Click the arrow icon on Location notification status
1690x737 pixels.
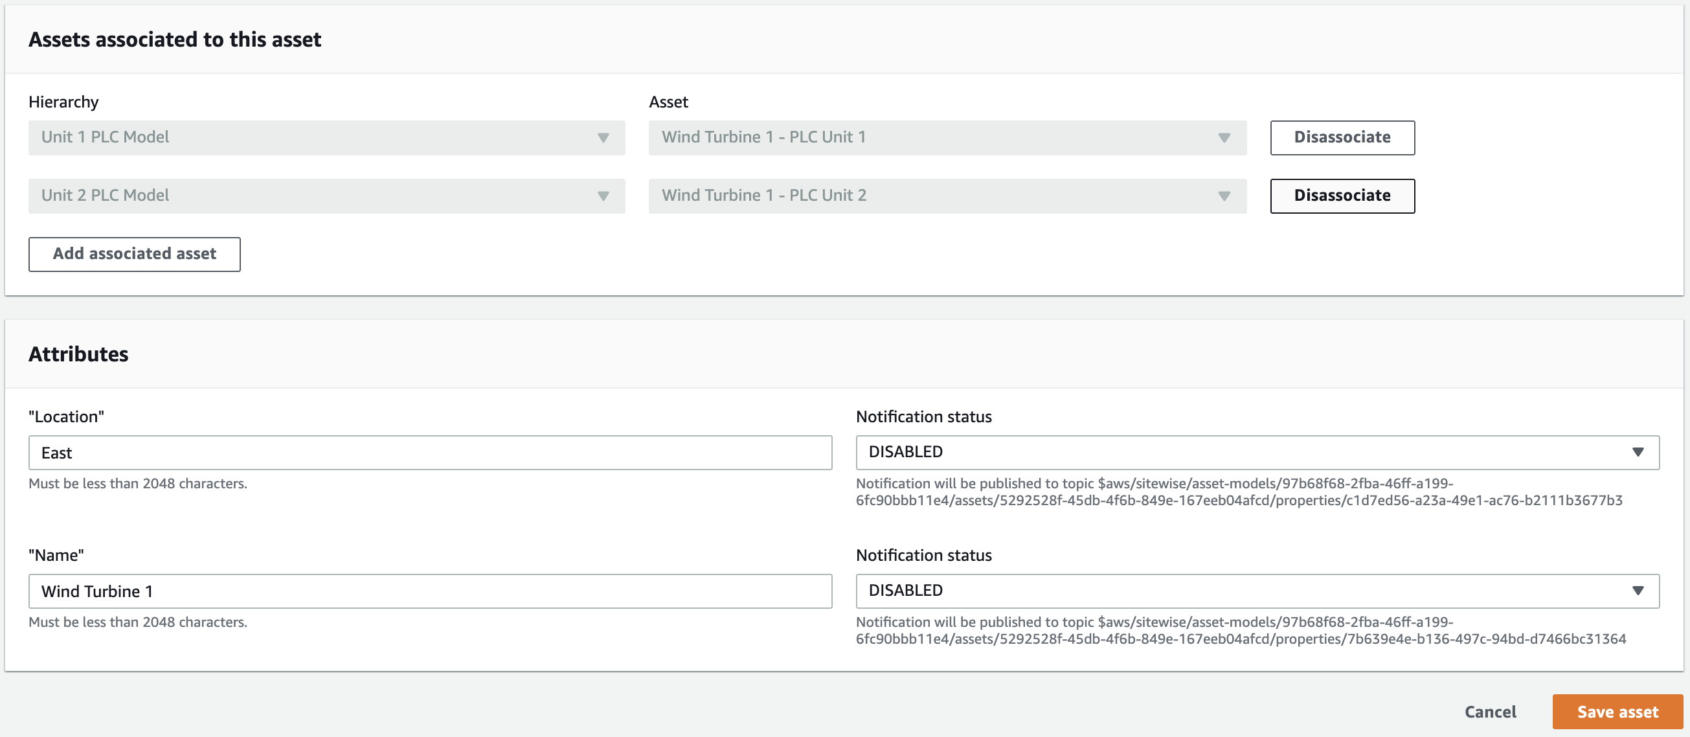coord(1638,452)
